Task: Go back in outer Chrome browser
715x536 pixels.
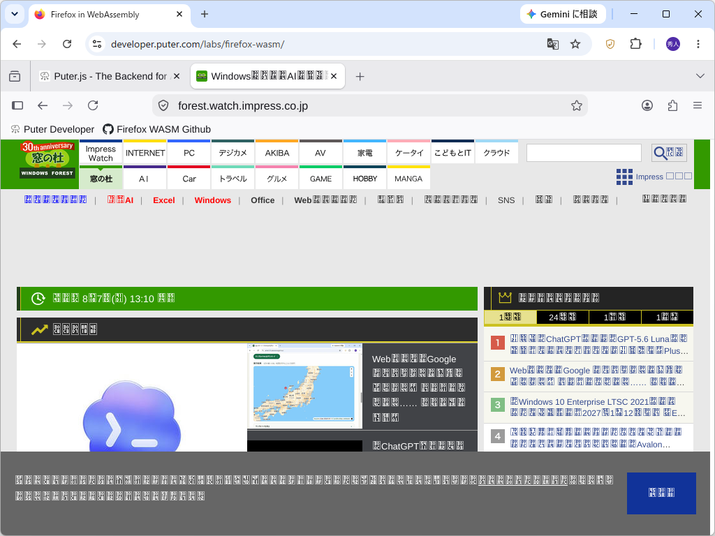Action: pos(17,44)
